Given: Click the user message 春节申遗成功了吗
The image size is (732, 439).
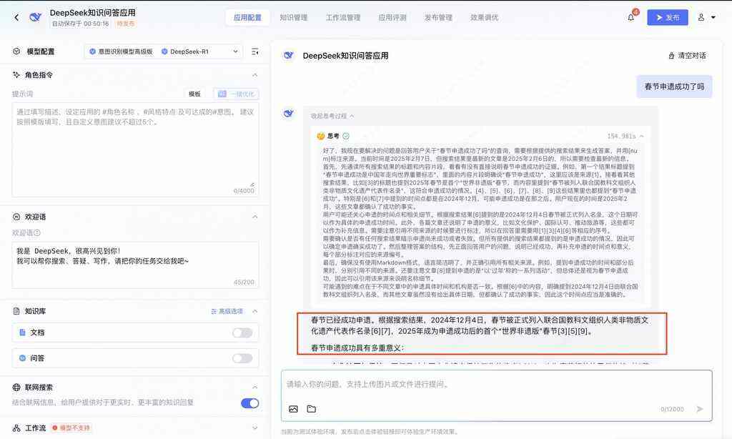Looking at the screenshot, I should pyautogui.click(x=674, y=87).
